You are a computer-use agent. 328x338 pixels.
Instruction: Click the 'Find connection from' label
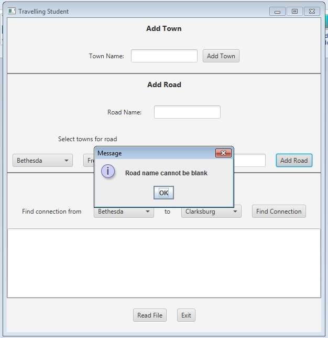pyautogui.click(x=52, y=211)
